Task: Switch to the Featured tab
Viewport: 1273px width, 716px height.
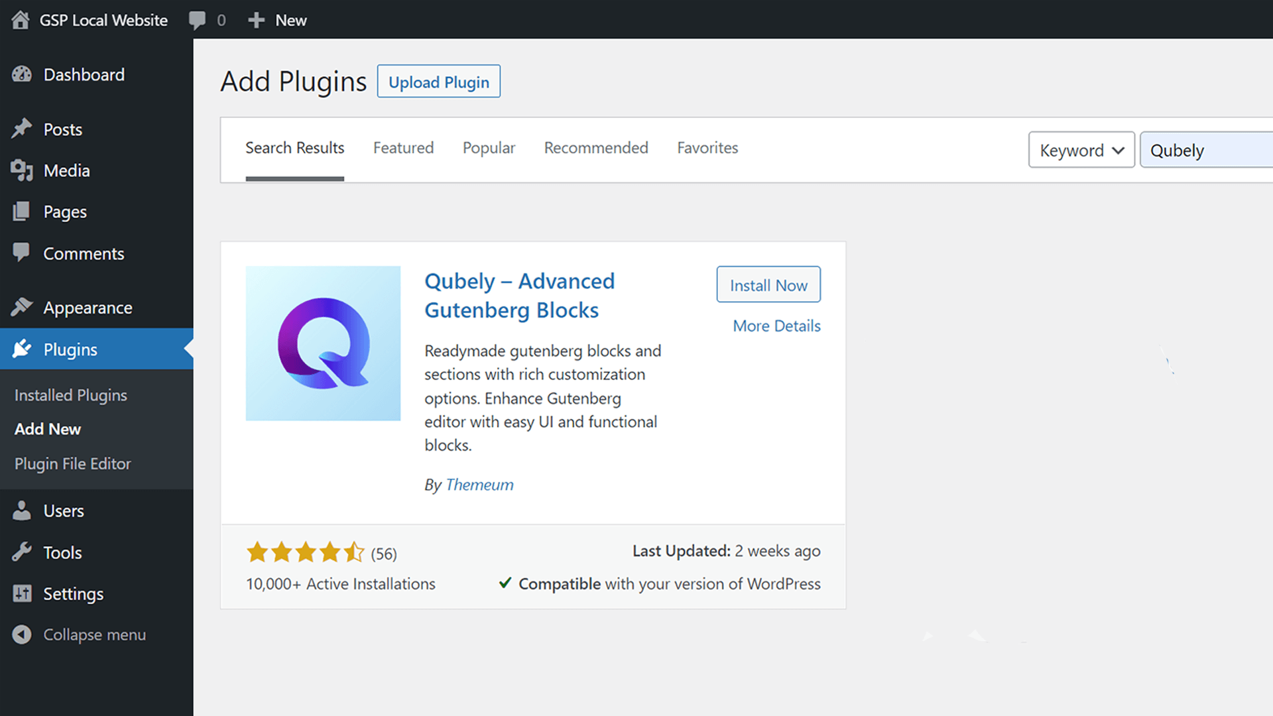Action: (403, 147)
